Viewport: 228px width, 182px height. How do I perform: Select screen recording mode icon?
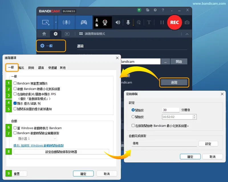click(x=46, y=22)
